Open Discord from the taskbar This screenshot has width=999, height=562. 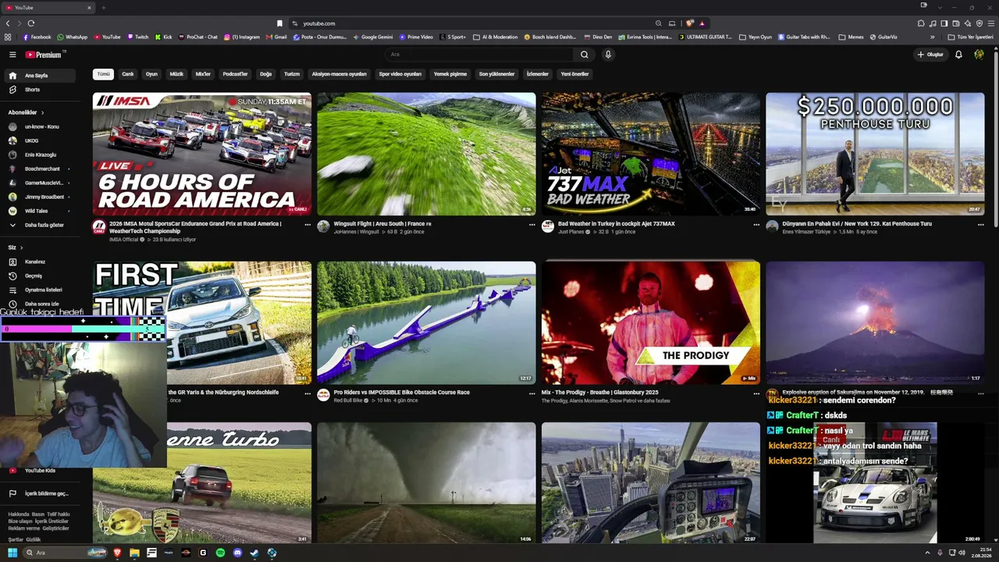point(237,553)
